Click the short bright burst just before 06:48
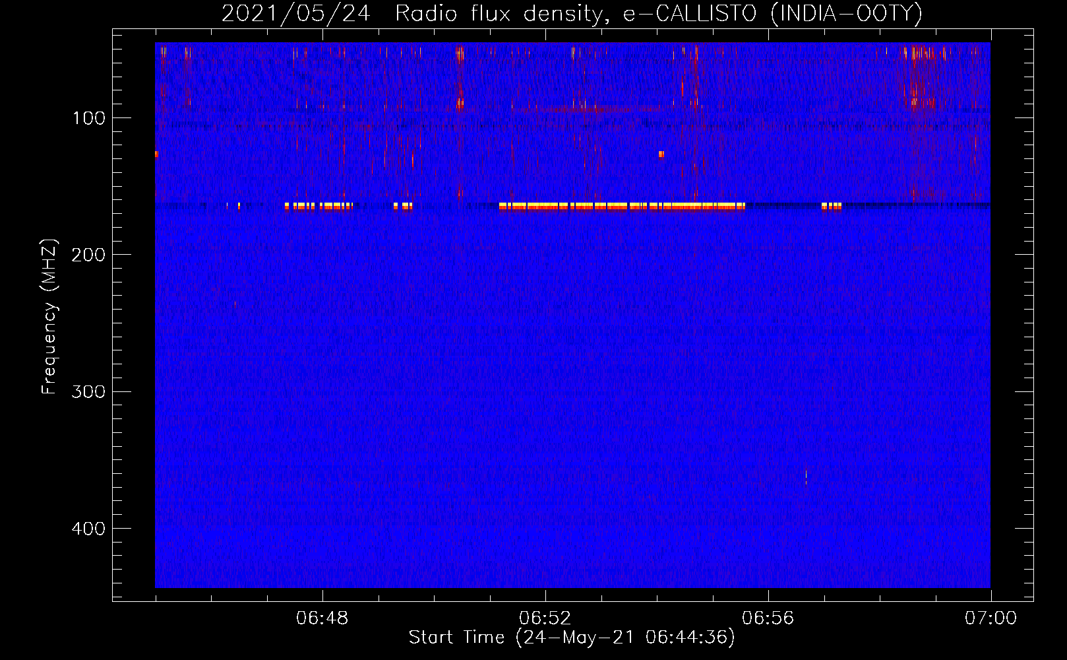Screen dimensions: 1067x660 coord(319,206)
